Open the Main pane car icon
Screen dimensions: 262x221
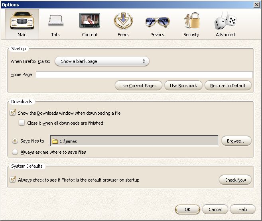tap(22, 21)
